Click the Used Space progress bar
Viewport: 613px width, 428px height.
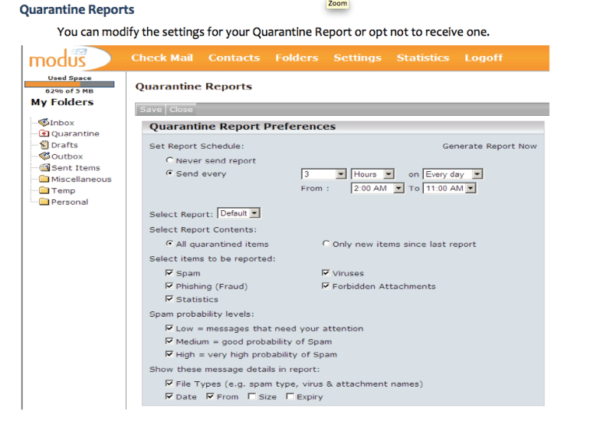pos(70,84)
